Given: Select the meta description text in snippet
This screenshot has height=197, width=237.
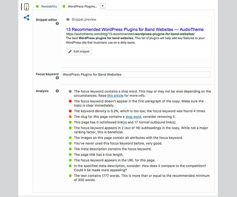Looking at the screenshot, I should click(x=135, y=40).
